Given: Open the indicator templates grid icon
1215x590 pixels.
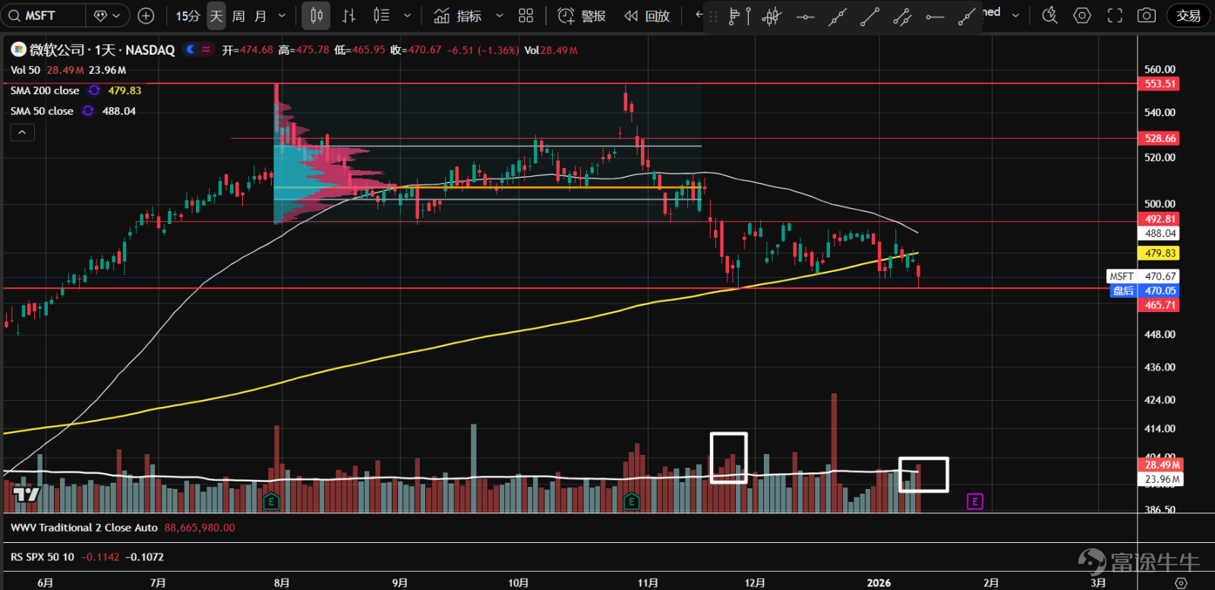Looking at the screenshot, I should pyautogui.click(x=525, y=15).
